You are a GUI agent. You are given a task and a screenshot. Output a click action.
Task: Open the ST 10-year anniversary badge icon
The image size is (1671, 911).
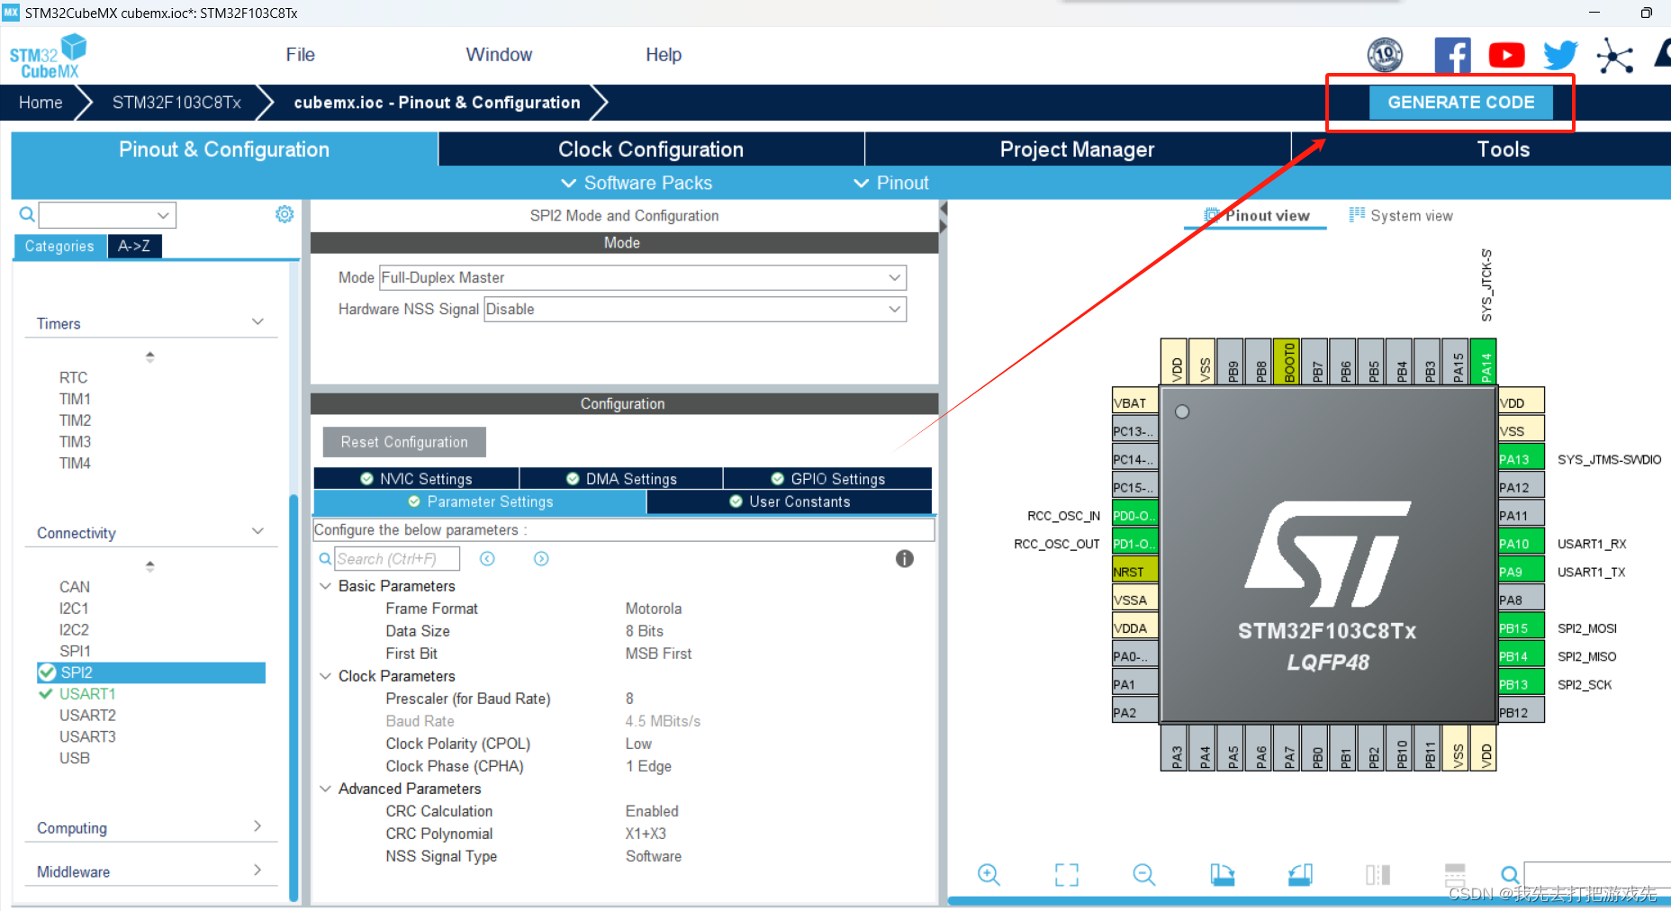(x=1385, y=55)
